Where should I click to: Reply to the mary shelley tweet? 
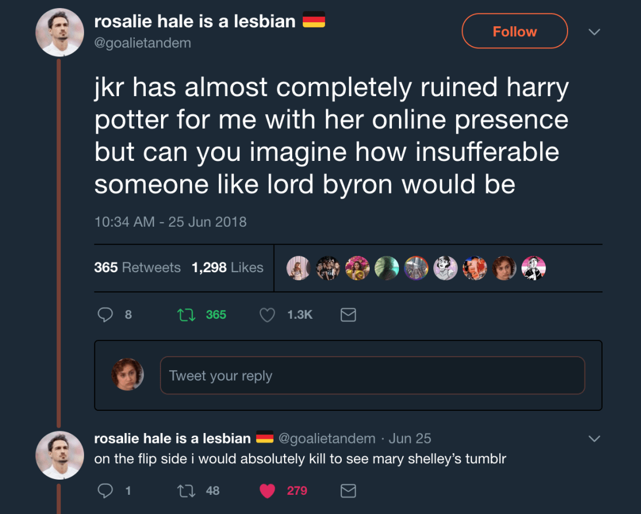pos(106,491)
